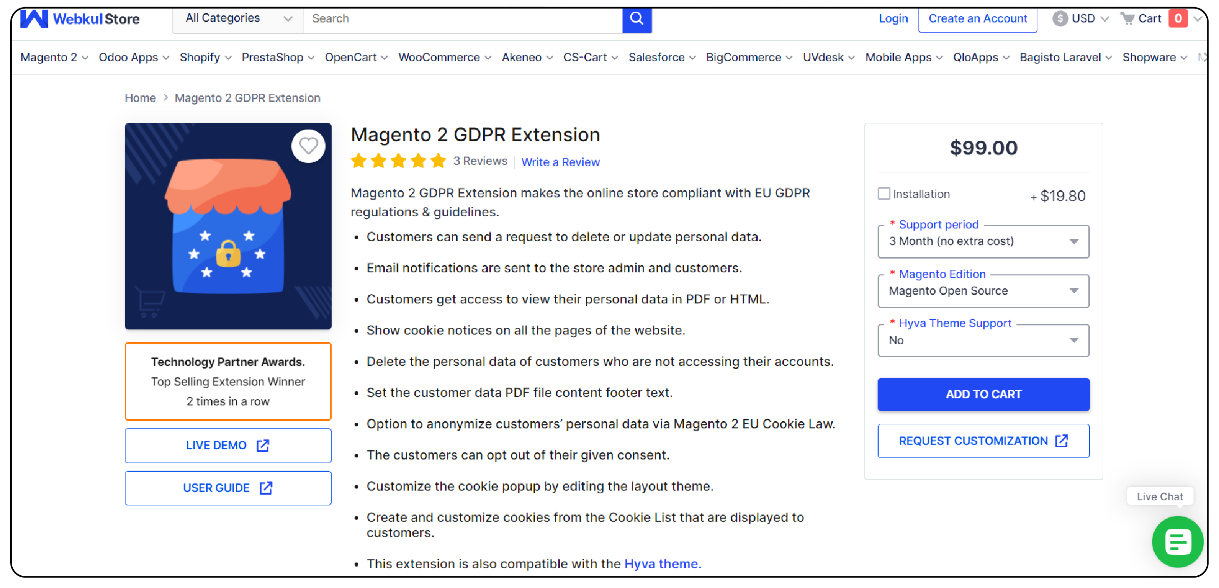Click the Technology Partner Awards box
The image size is (1219, 588).
tap(228, 381)
